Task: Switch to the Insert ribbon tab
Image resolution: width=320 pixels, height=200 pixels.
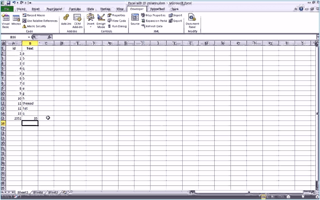Action: point(36,9)
